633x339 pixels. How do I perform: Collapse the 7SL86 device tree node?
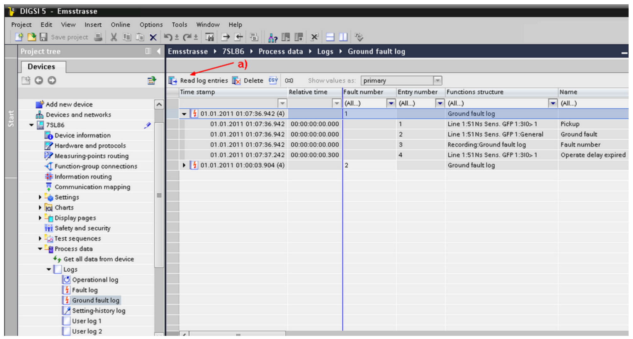click(x=31, y=125)
